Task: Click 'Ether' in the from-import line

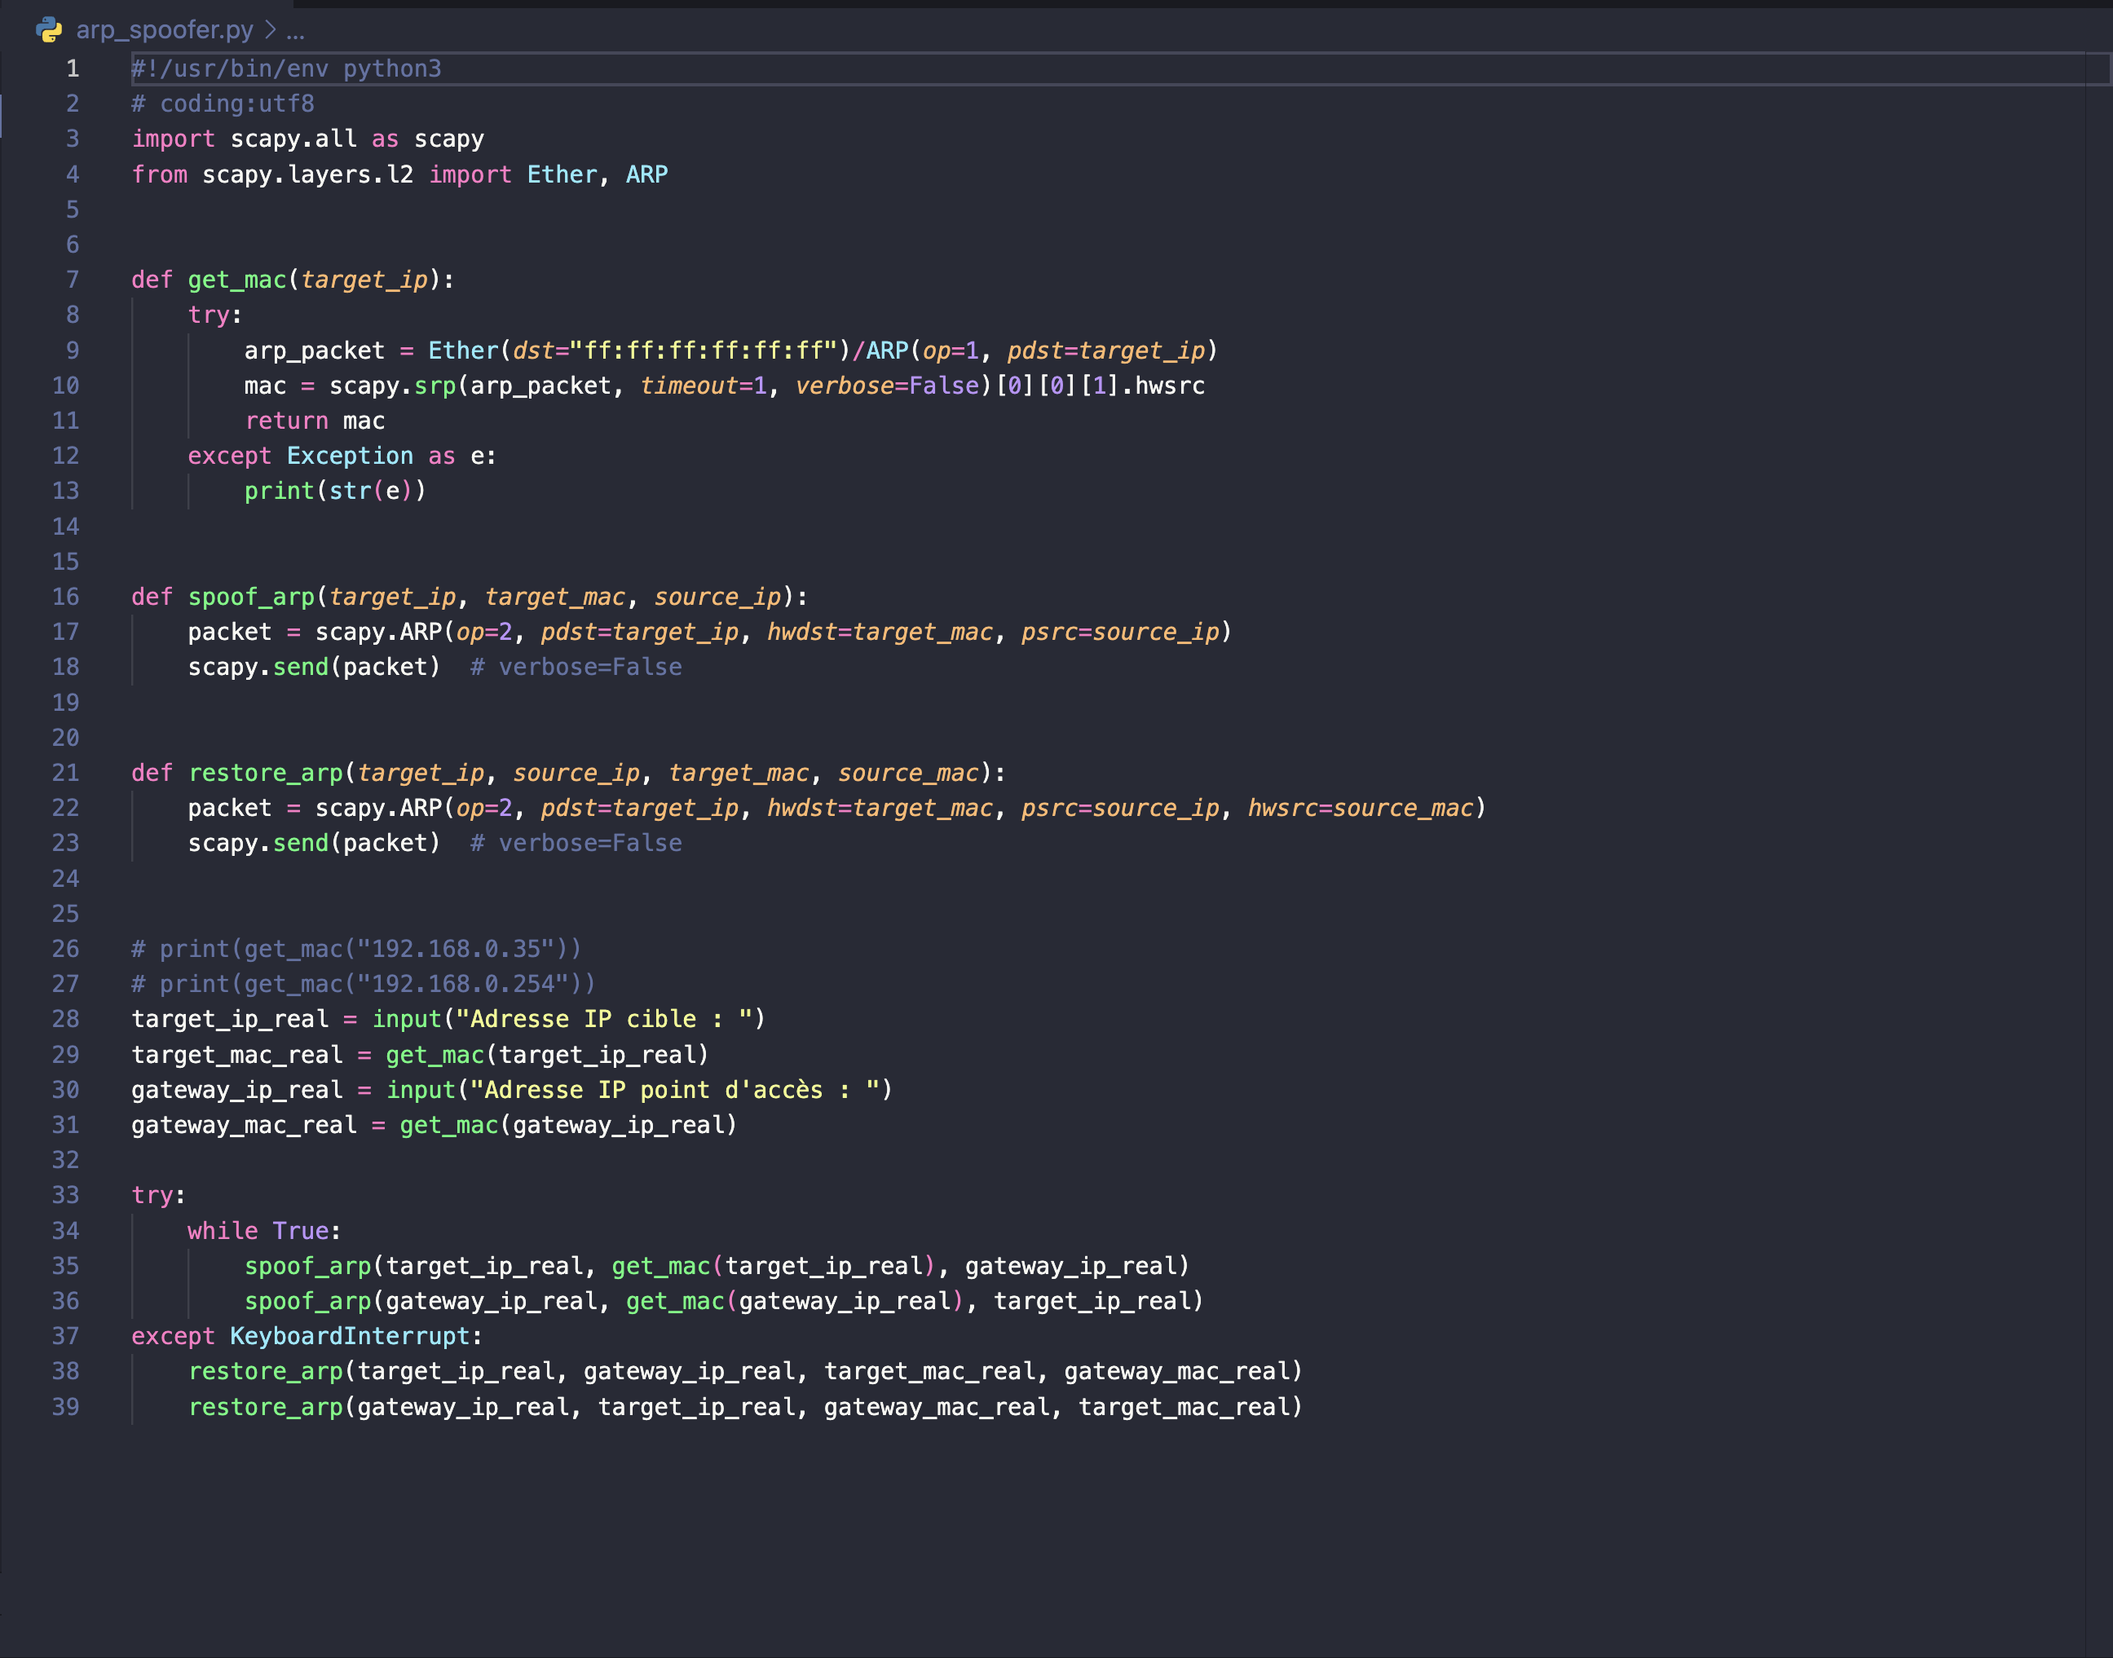Action: [562, 174]
